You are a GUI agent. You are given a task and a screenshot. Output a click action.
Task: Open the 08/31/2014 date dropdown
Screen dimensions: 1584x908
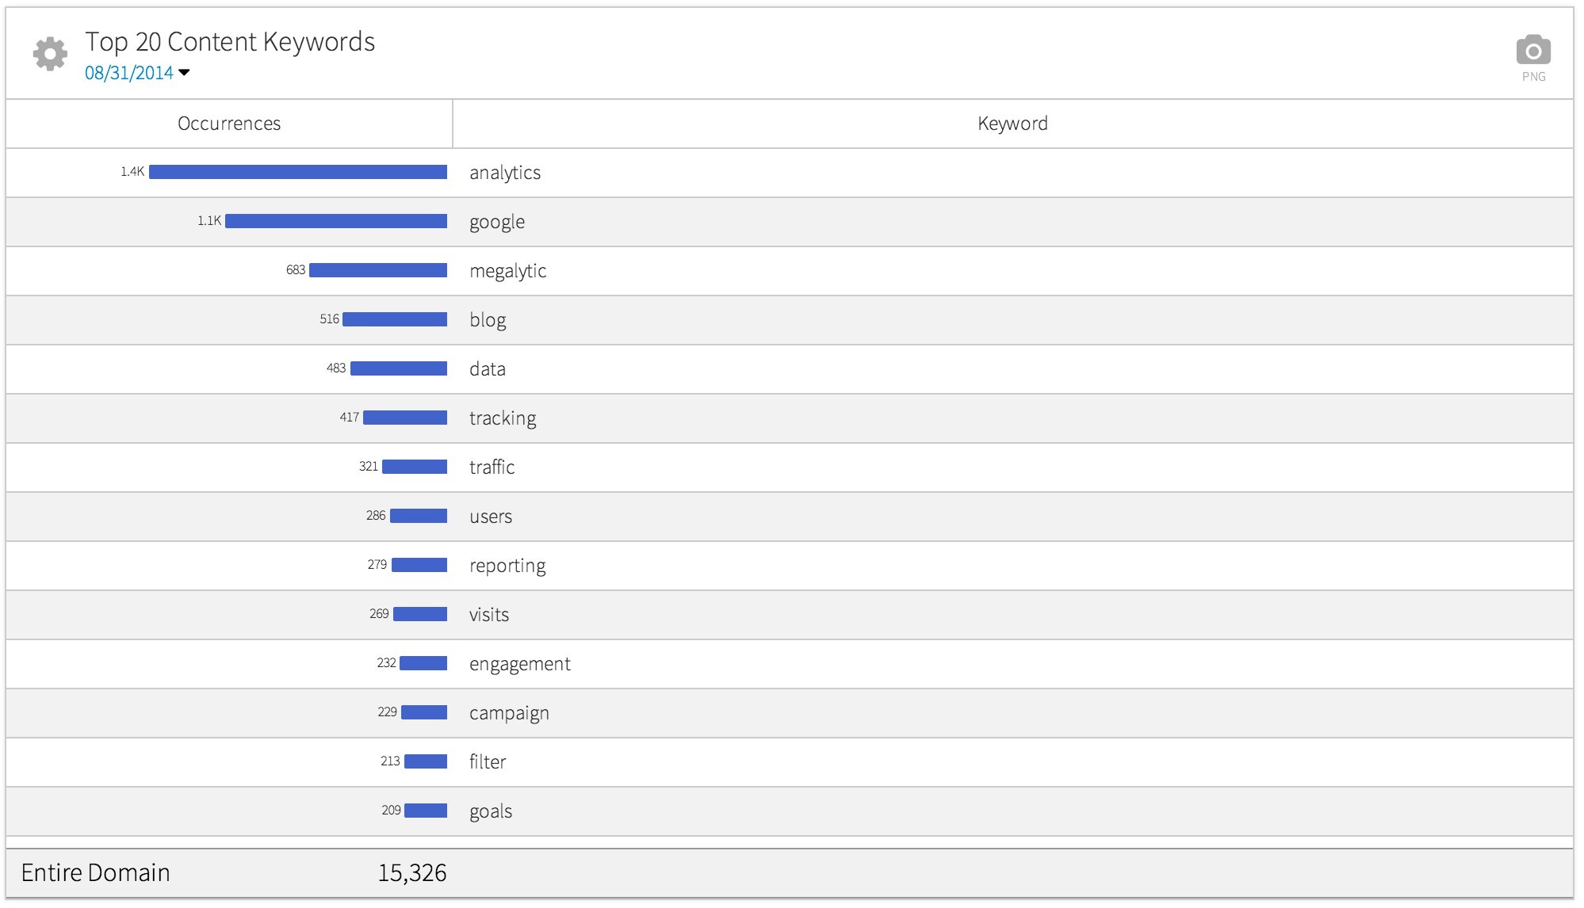click(129, 73)
